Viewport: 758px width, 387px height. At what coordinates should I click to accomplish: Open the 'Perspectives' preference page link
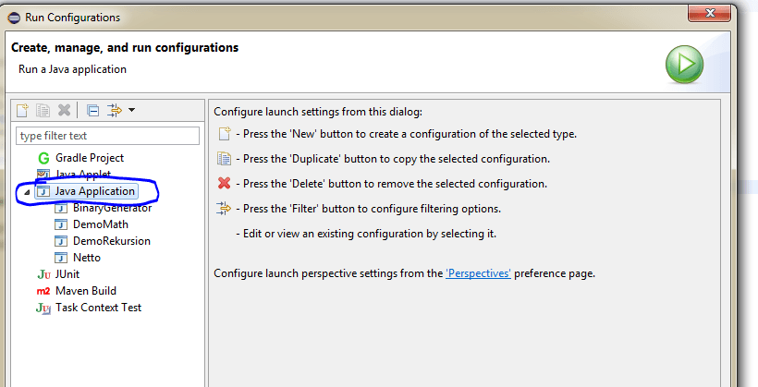[478, 273]
